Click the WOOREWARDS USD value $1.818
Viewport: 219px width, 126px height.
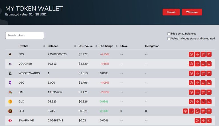click(x=83, y=73)
